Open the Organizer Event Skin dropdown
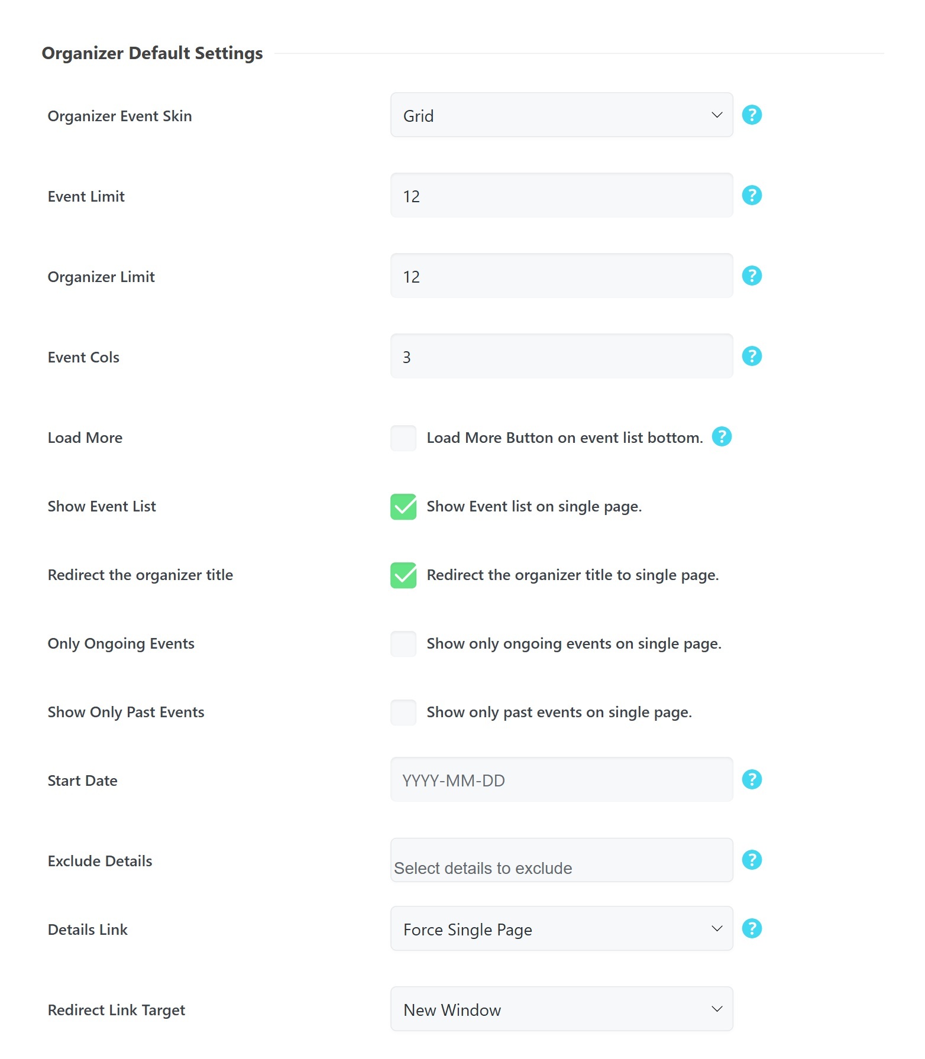The height and width of the screenshot is (1059, 925). point(561,115)
